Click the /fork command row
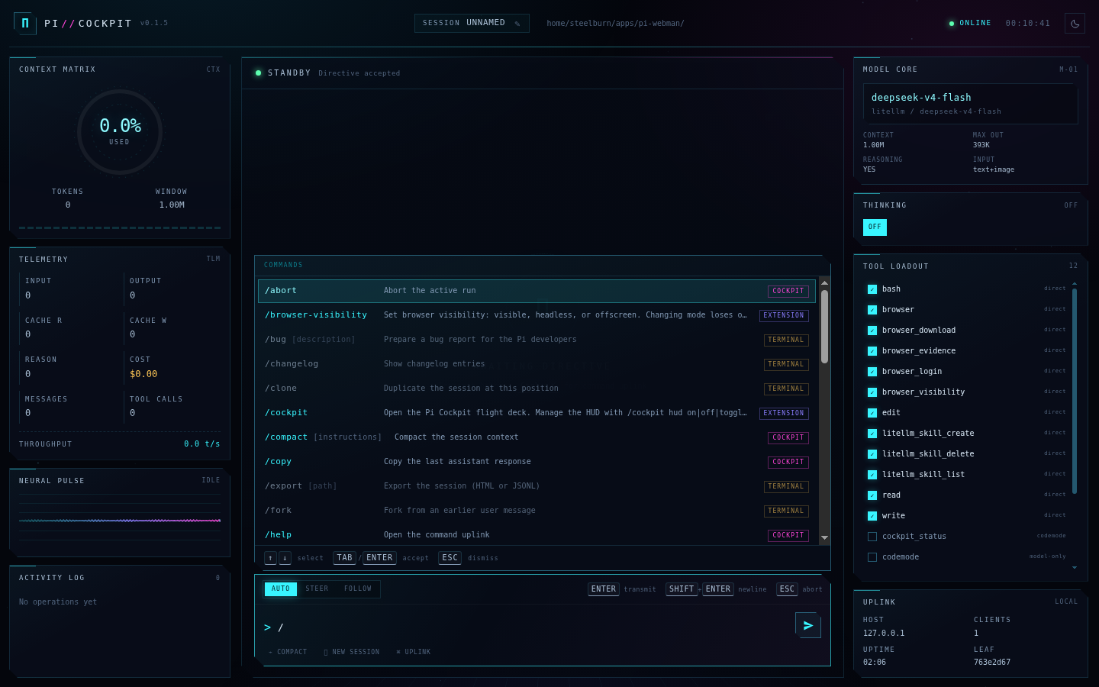This screenshot has height=687, width=1099. coord(537,511)
